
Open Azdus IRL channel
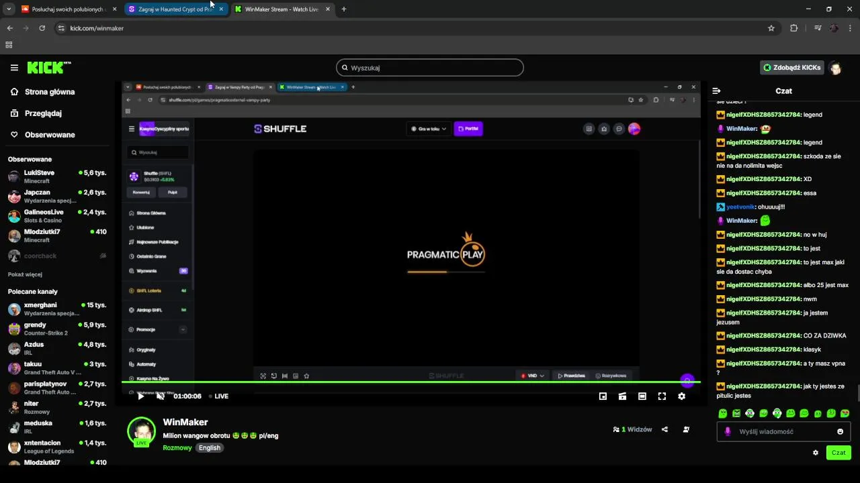coord(57,348)
